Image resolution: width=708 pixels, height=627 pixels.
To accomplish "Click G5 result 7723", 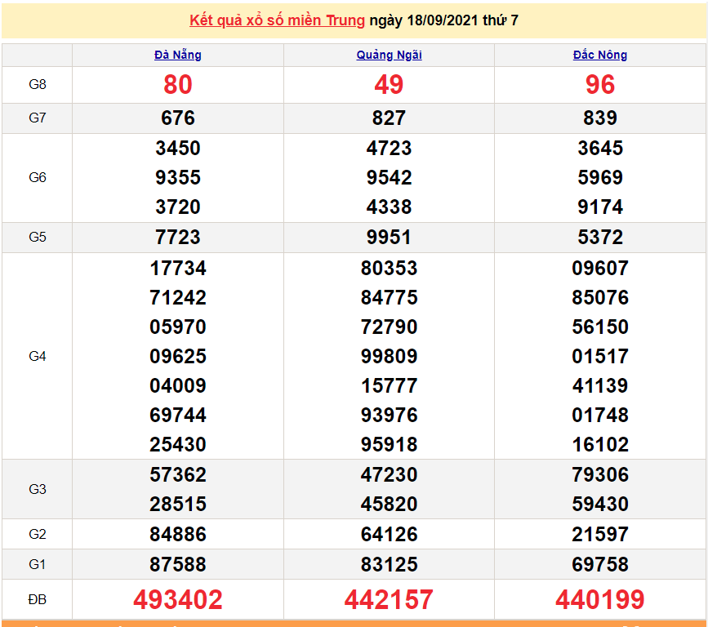I will [x=178, y=237].
